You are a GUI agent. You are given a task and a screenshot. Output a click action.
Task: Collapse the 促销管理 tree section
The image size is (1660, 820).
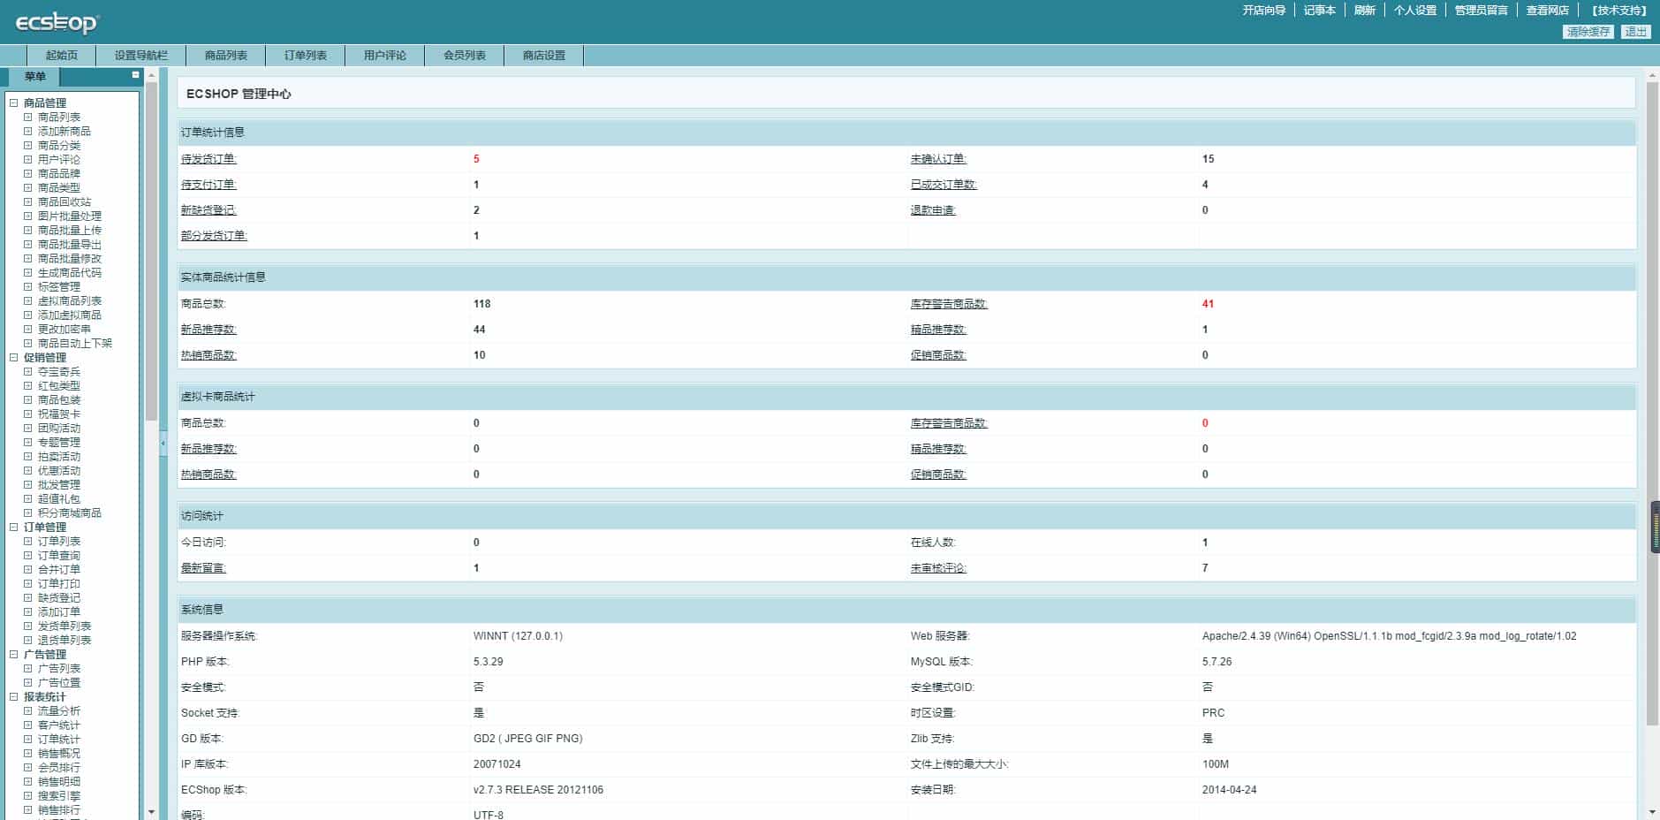click(x=13, y=357)
